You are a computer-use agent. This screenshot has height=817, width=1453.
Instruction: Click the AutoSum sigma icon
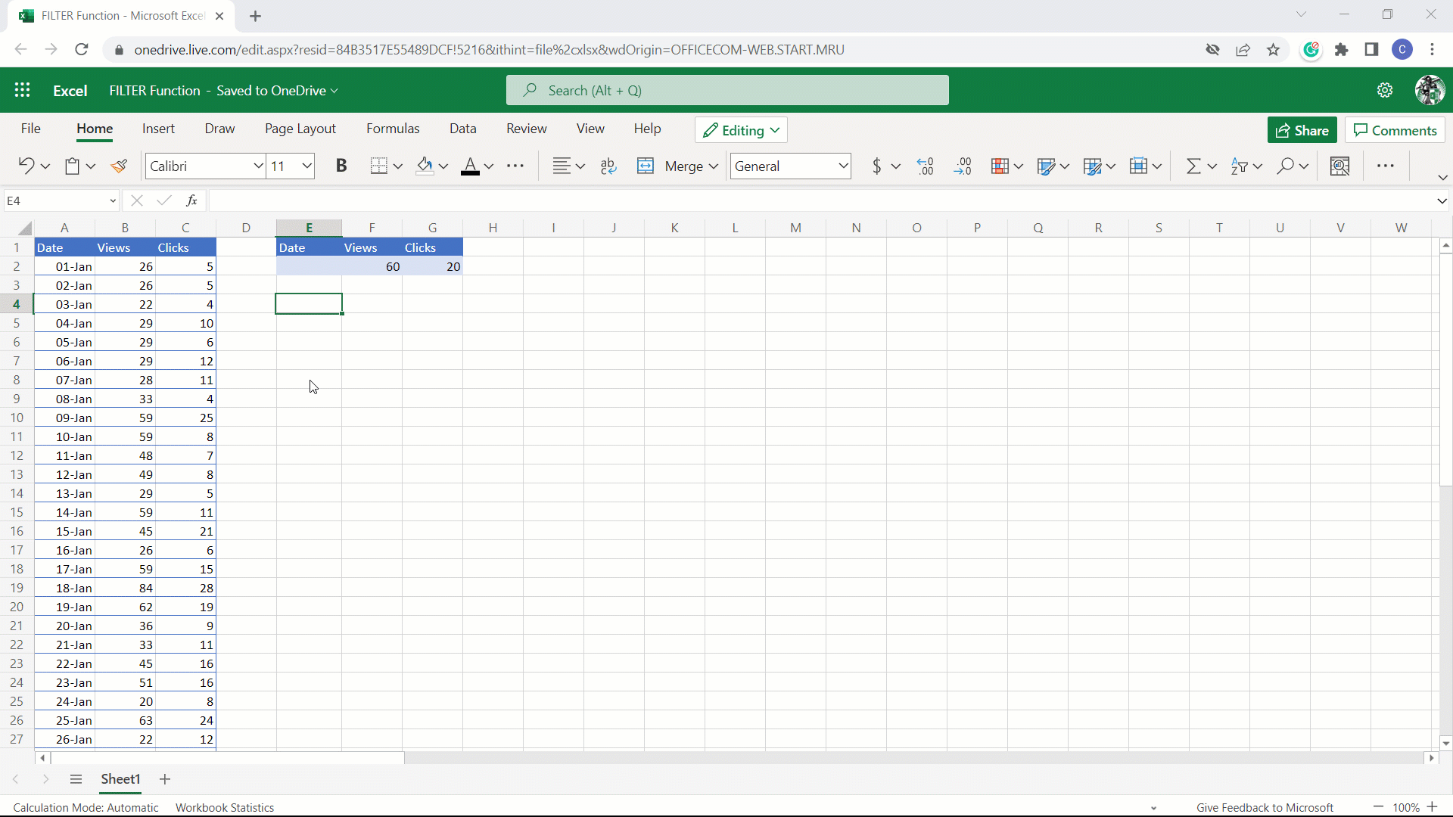1193,166
